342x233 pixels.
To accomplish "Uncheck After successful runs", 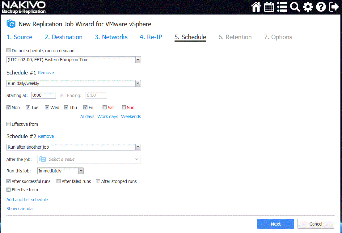I will pyautogui.click(x=9, y=181).
